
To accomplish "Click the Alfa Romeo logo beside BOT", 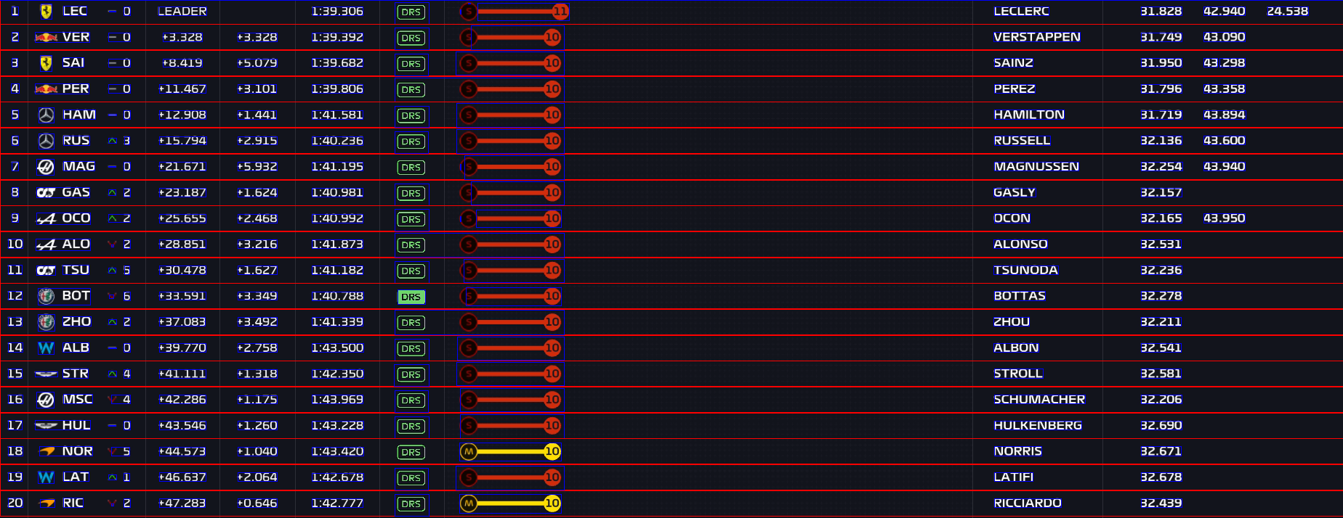I will pos(46,296).
